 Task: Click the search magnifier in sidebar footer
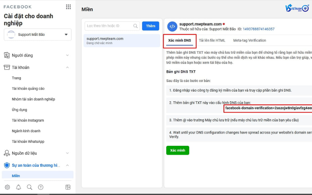pos(30,187)
